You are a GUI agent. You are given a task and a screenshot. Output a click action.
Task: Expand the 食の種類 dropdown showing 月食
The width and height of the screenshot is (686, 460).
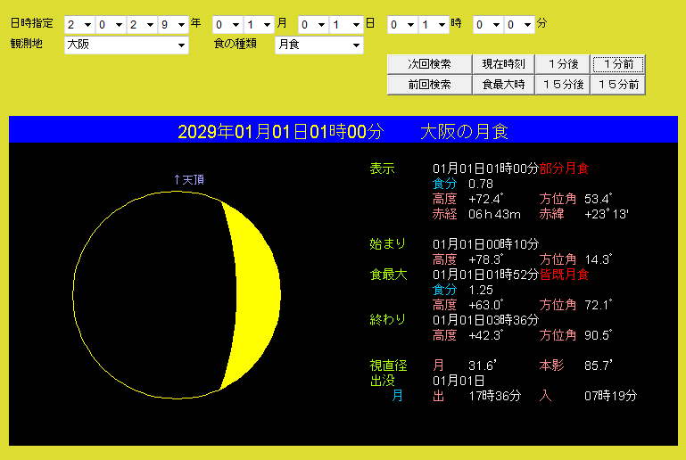tap(318, 45)
